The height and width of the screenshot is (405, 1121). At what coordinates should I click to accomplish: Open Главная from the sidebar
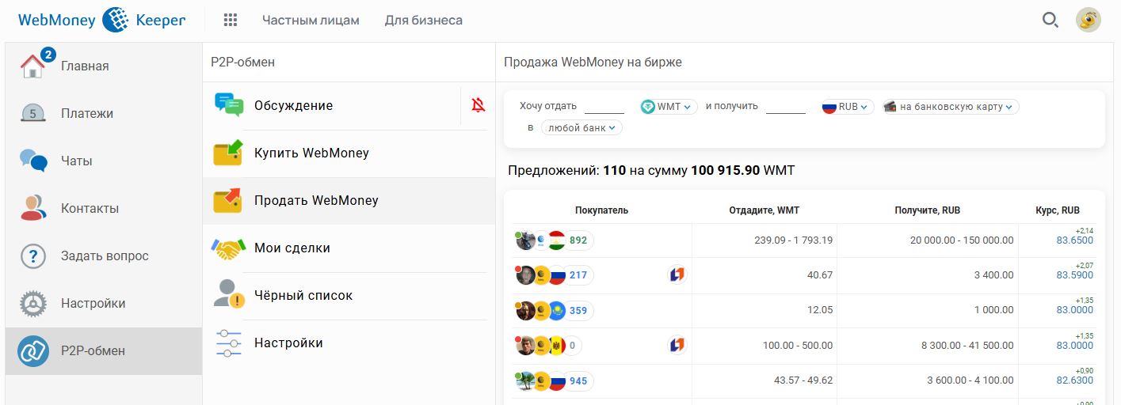[85, 66]
